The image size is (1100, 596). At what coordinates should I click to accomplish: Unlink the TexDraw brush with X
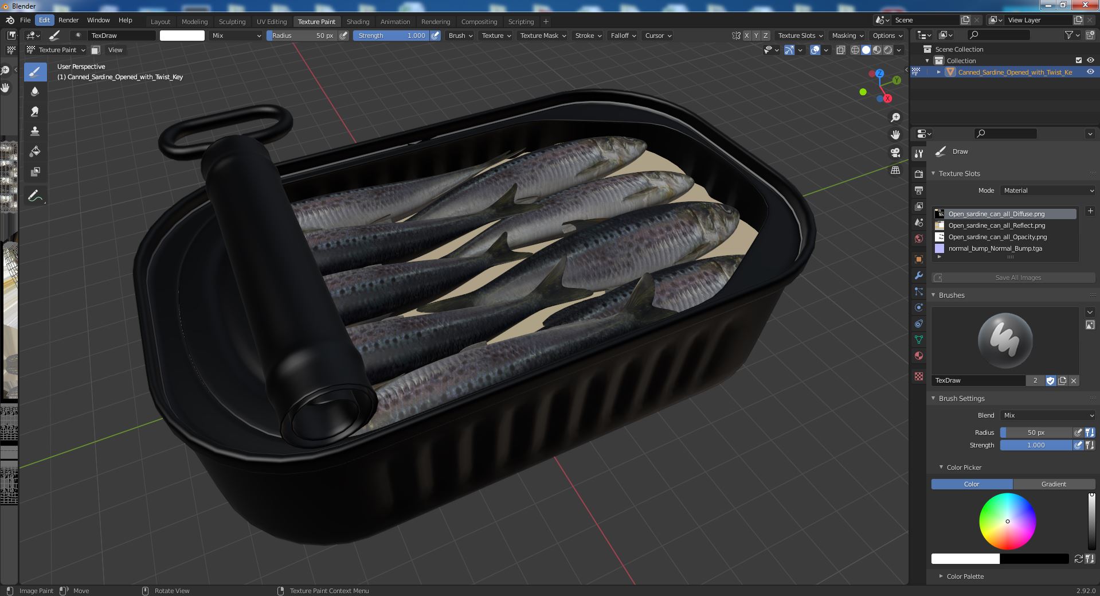click(1074, 380)
